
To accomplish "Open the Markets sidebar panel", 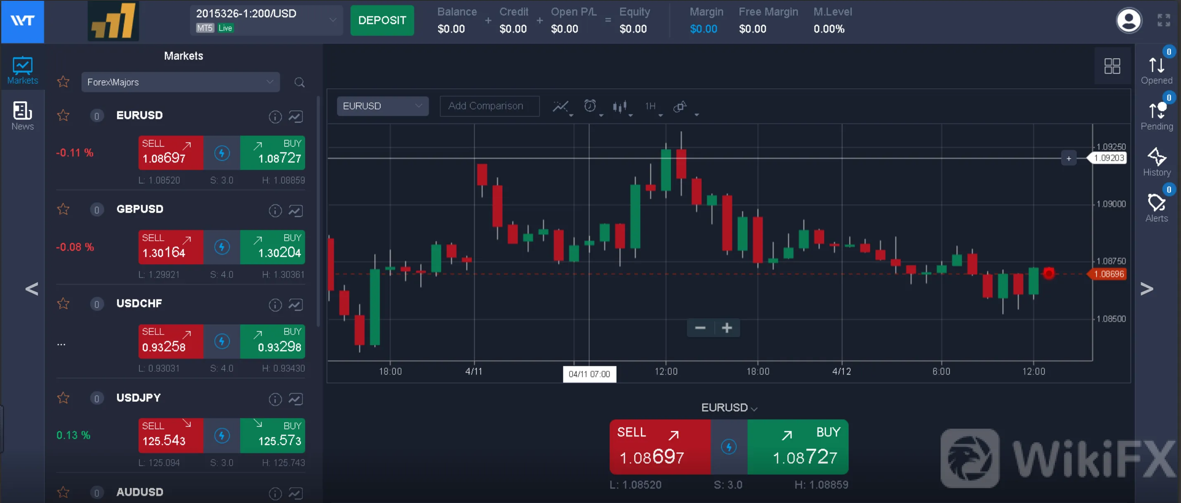I will click(x=22, y=70).
